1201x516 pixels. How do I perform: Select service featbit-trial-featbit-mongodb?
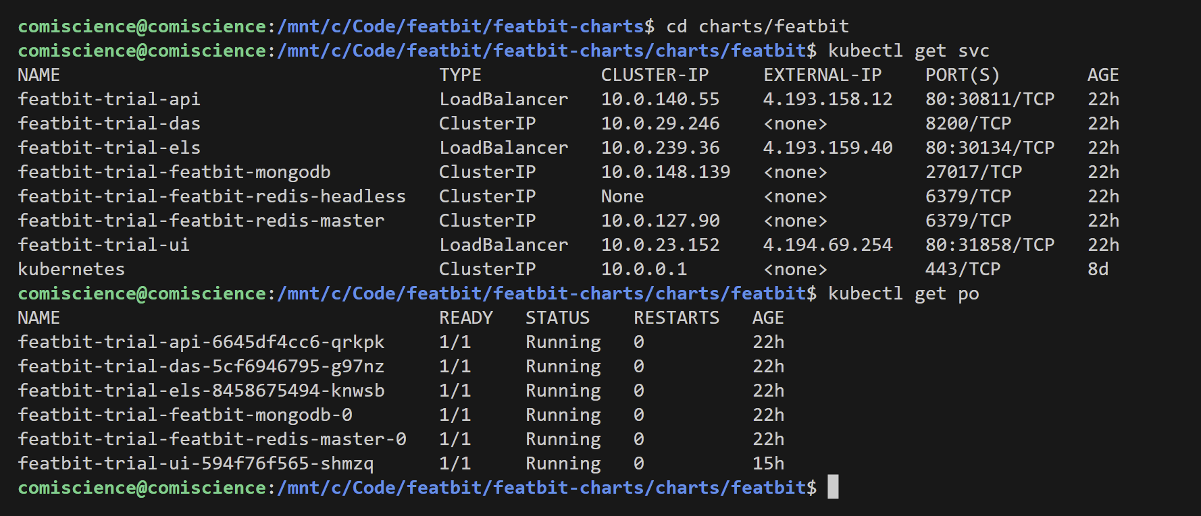tap(174, 172)
